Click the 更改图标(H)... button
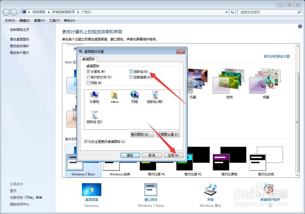Image resolution: width=305 pixels, height=214 pixels. (142, 134)
